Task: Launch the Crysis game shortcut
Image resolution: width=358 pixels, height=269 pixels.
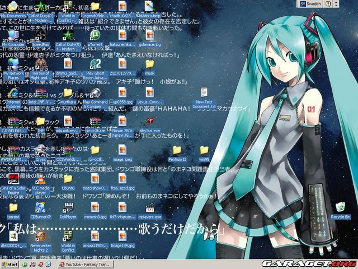Action: click(41, 150)
